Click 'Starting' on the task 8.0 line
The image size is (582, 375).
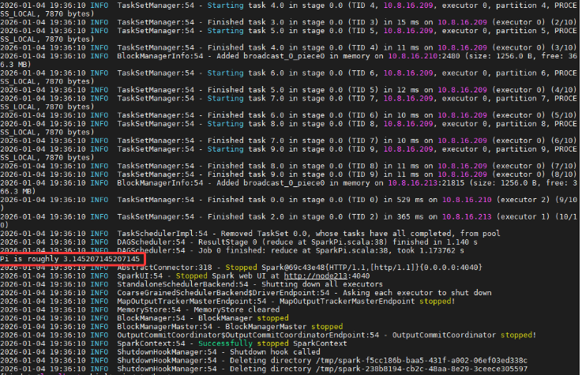(x=225, y=124)
